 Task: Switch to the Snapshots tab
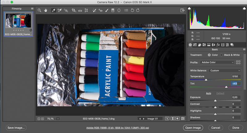coord(232,45)
